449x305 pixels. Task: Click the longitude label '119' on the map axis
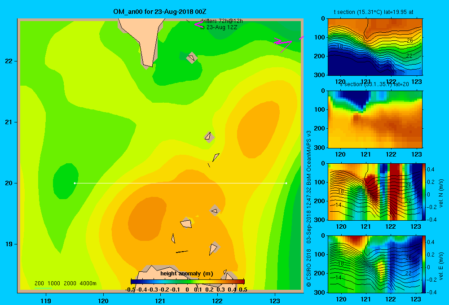pyautogui.click(x=46, y=301)
